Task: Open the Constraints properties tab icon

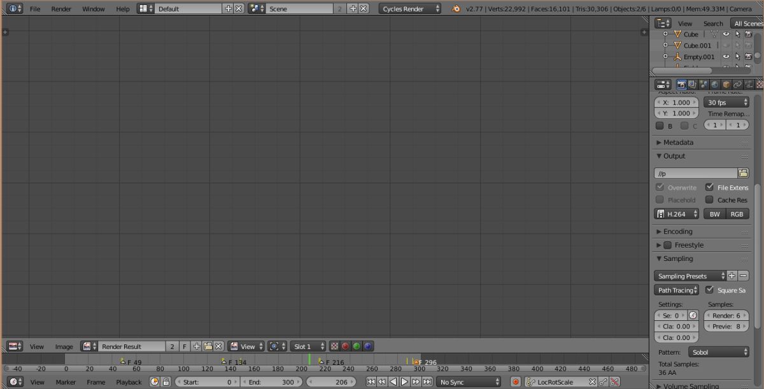Action: 737,84
